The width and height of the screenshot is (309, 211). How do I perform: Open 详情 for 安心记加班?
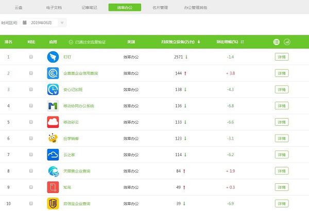pyautogui.click(x=282, y=90)
